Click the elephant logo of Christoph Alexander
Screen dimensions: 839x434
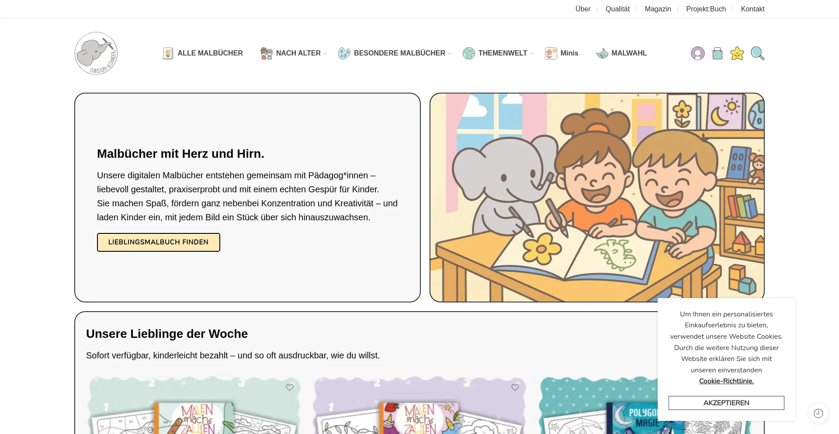tap(96, 53)
